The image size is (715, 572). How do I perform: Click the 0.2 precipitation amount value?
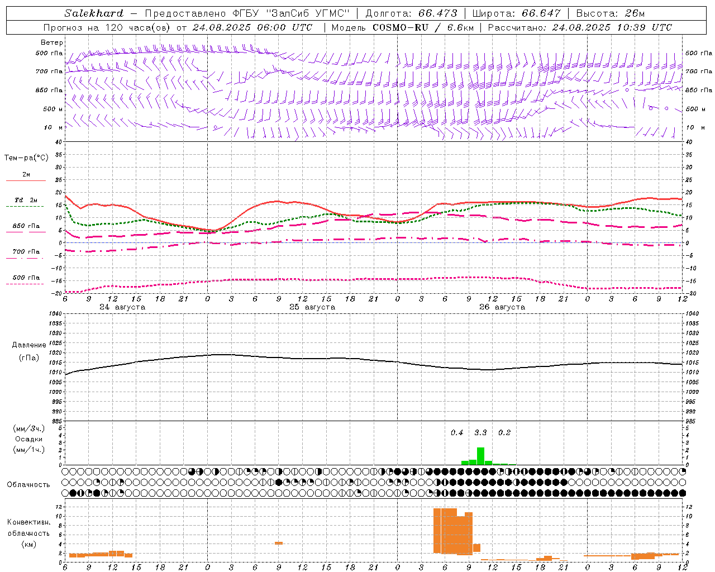tap(504, 432)
